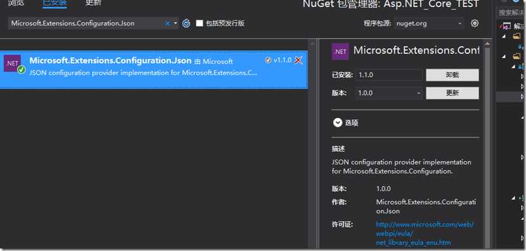Clear the search text with X
526x251 pixels.
click(x=168, y=24)
